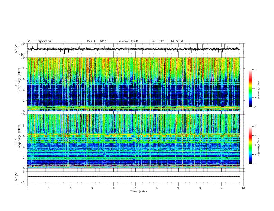Click the 'ch.1(V)' waveform axis label
This screenshot has height=211, width=274.
[17, 49]
